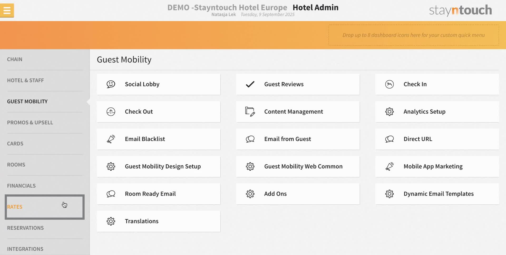Click the Dynamic Email Templates gear icon

390,194
